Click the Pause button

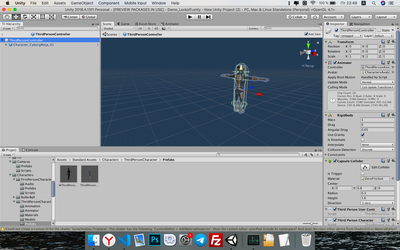pyautogui.click(x=199, y=17)
